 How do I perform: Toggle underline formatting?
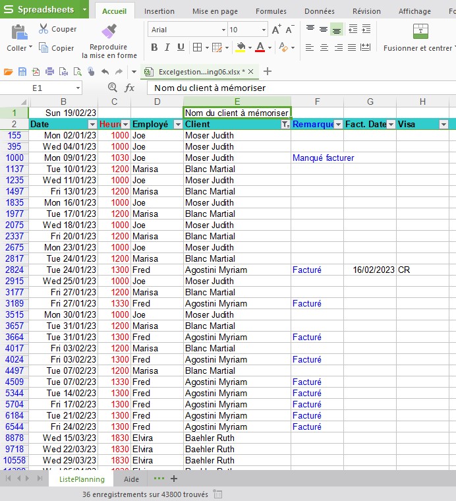coord(181,47)
